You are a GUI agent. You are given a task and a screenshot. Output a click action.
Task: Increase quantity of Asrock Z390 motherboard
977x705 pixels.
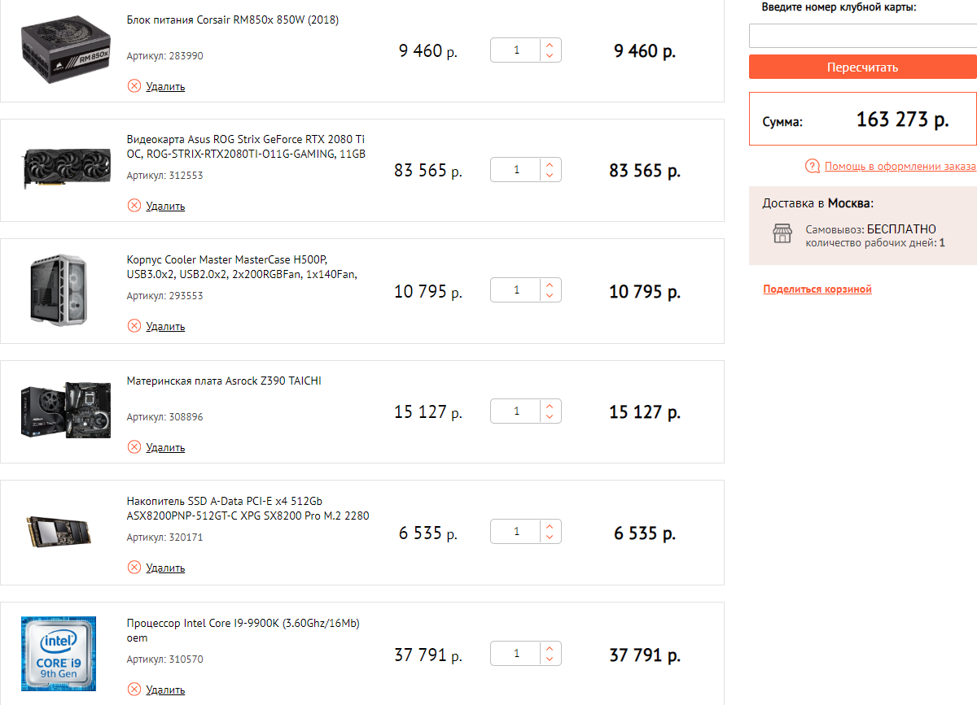550,406
